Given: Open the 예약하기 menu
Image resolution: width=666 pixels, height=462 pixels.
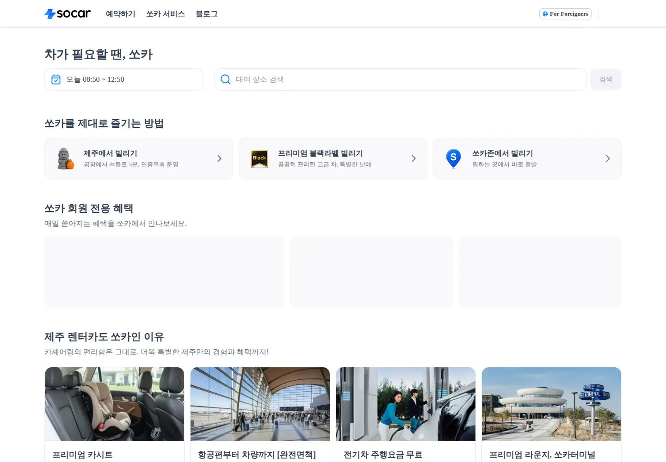Looking at the screenshot, I should coord(121,14).
